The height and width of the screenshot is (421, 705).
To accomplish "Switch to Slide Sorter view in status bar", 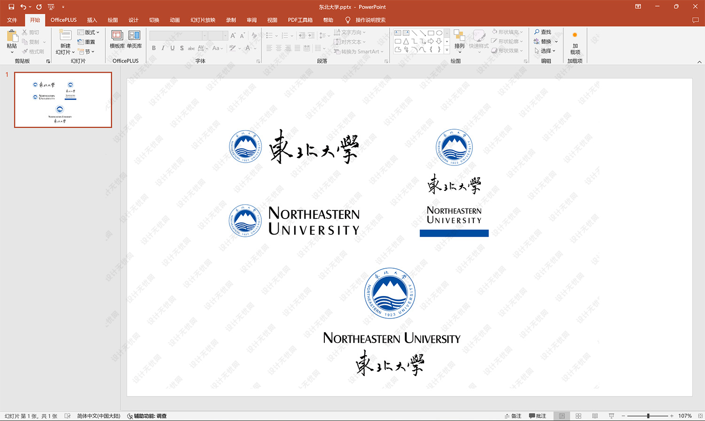I will pyautogui.click(x=579, y=416).
